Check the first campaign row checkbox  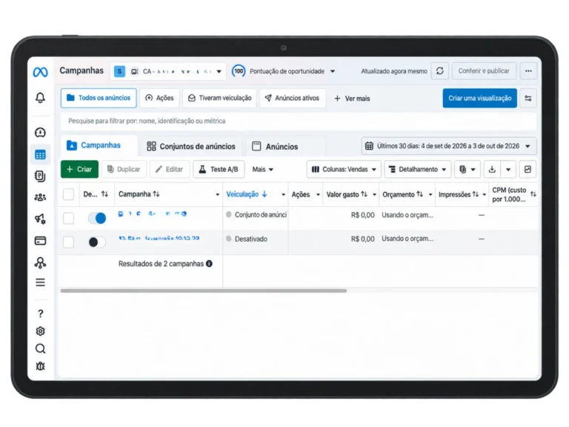[x=69, y=218]
